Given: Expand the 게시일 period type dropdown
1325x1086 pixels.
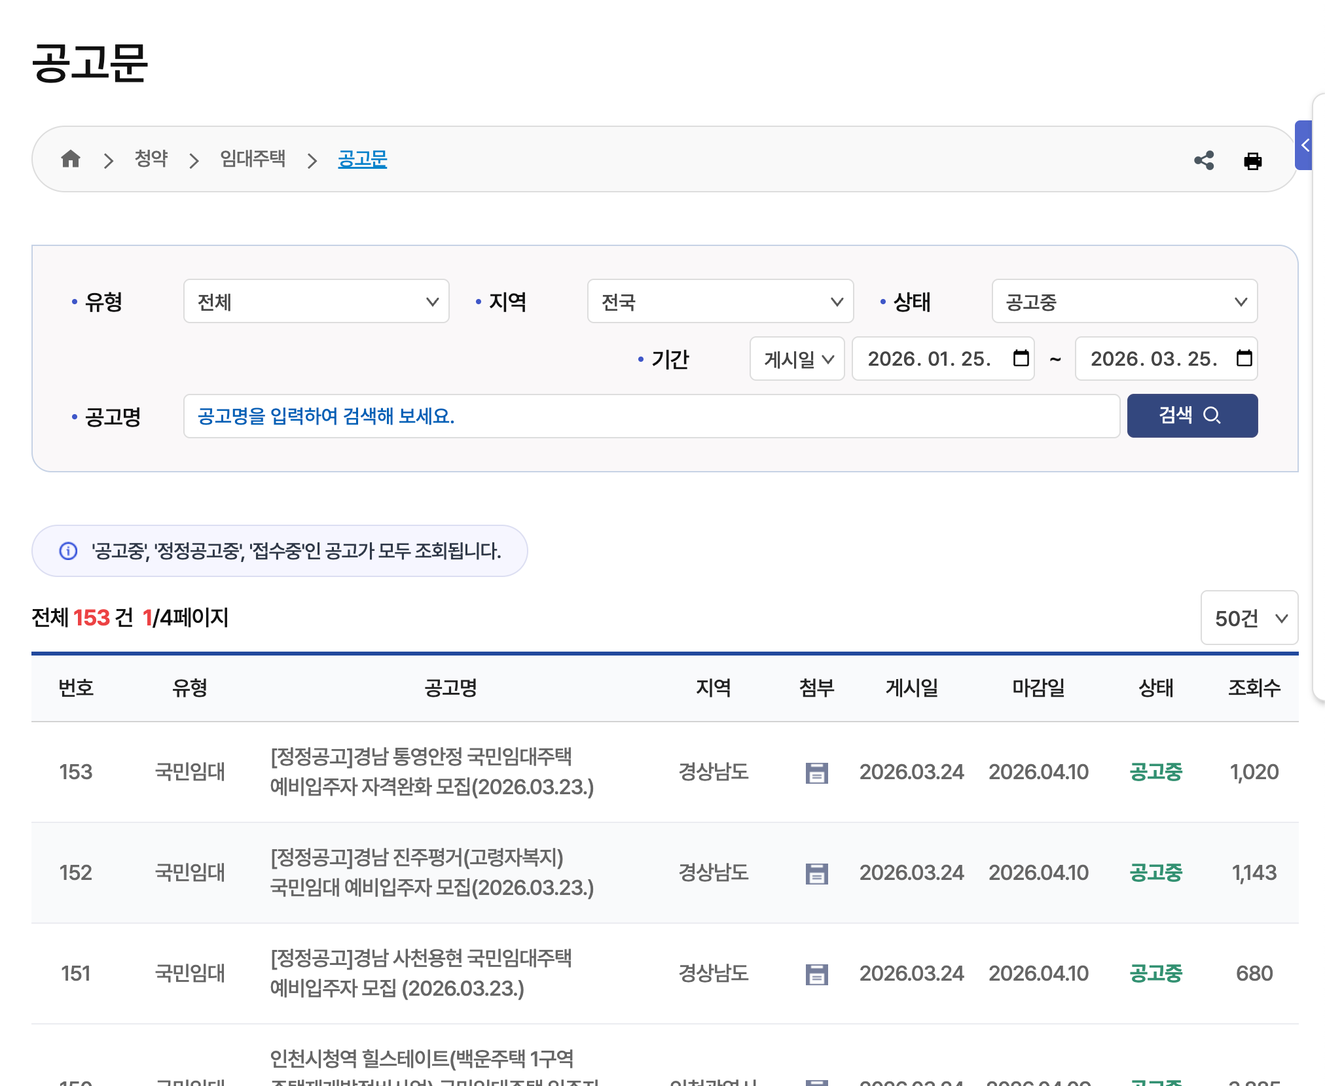Looking at the screenshot, I should (x=797, y=359).
